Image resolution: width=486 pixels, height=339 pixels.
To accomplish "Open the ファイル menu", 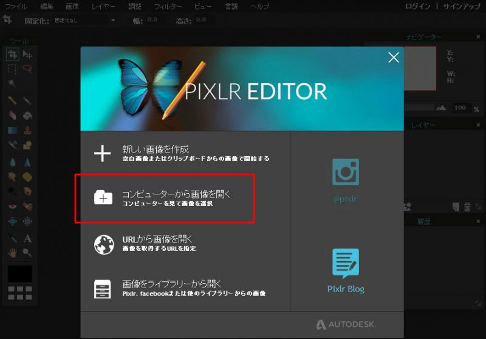I will 16,6.
